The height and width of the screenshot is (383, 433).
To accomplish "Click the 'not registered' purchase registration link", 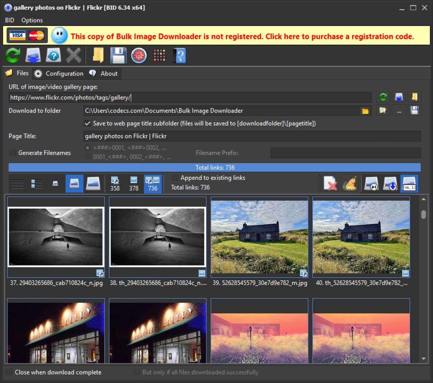I will pyautogui.click(x=242, y=37).
